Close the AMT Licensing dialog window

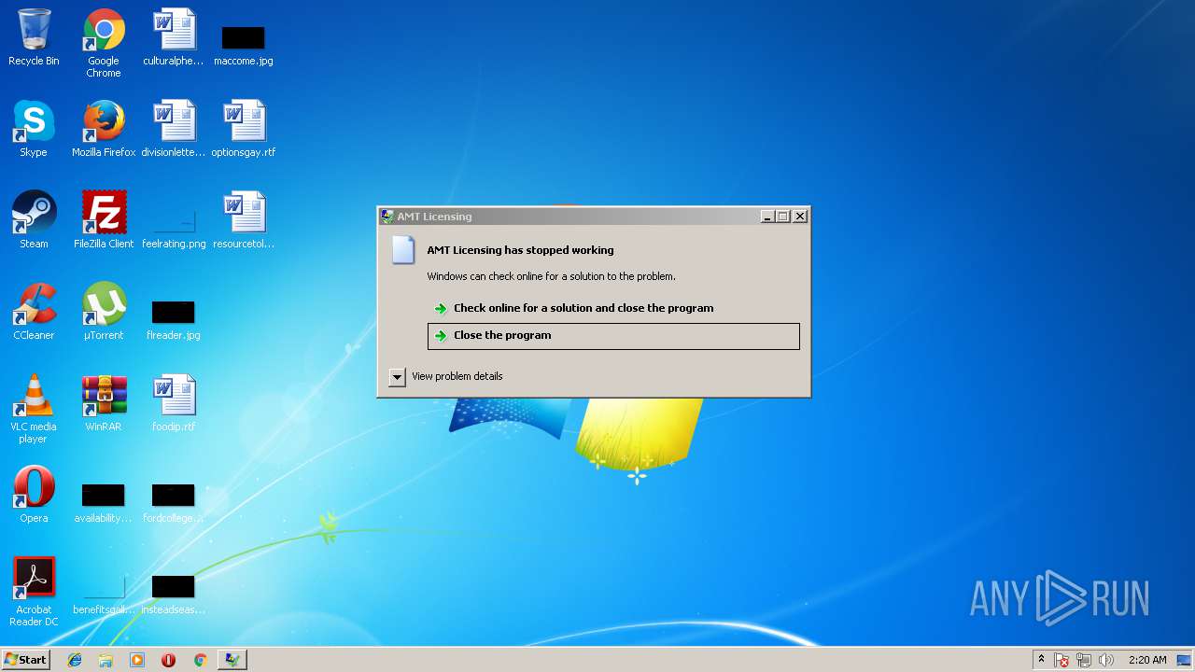[x=800, y=217]
